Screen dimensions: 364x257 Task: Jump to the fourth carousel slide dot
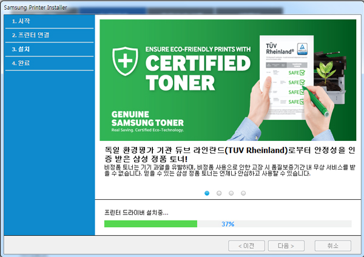pos(243,193)
